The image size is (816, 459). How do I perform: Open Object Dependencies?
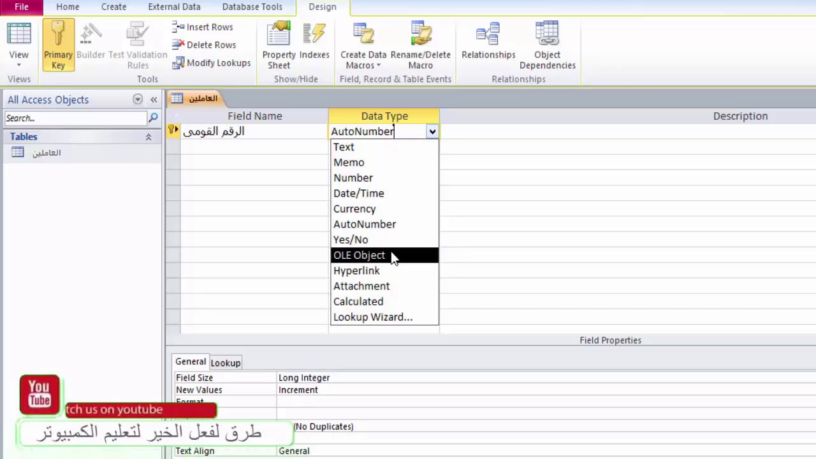click(x=547, y=45)
